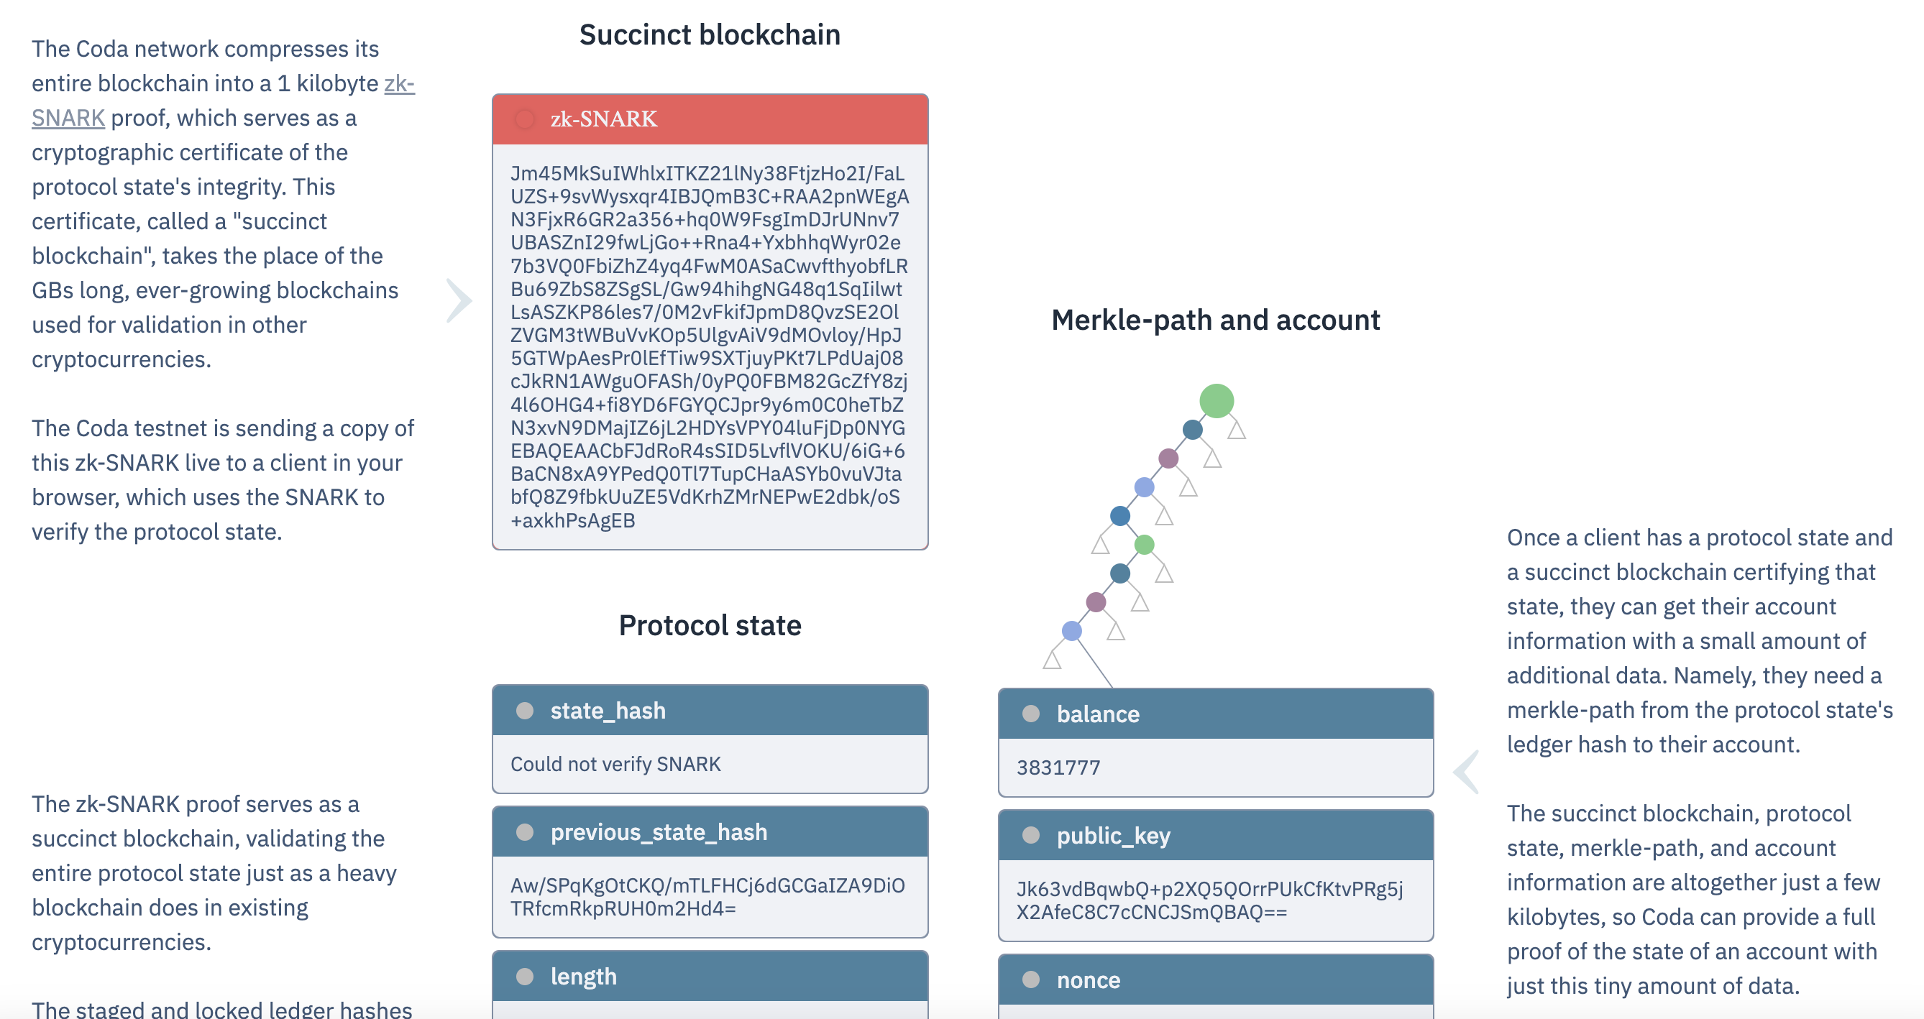The height and width of the screenshot is (1019, 1924).
Task: Click the lower green node in Merkle path
Action: point(1143,545)
